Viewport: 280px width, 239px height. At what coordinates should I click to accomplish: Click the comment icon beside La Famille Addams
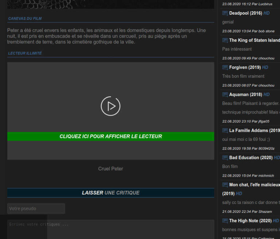coord(225,131)
